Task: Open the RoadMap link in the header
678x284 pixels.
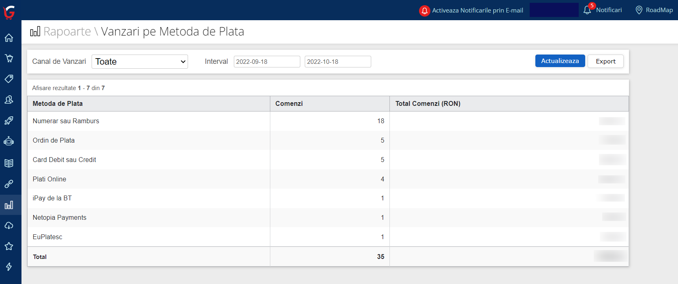Action: (x=654, y=10)
